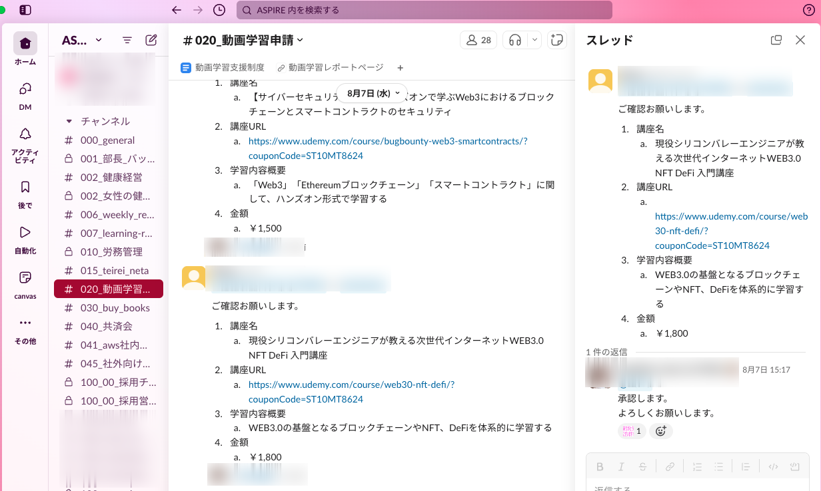The image size is (821, 491).
Task: View the 28 channel members
Action: pyautogui.click(x=478, y=40)
